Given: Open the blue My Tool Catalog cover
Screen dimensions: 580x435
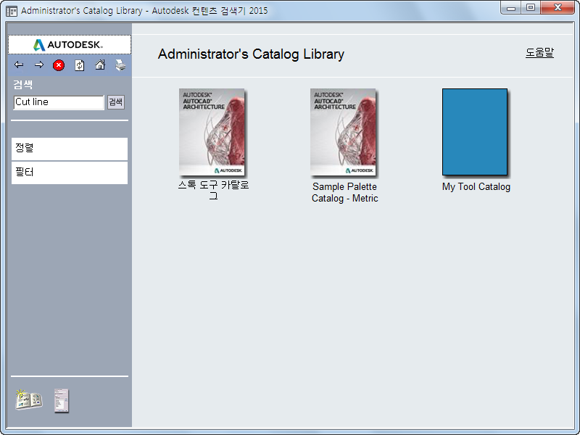Looking at the screenshot, I should tap(475, 132).
